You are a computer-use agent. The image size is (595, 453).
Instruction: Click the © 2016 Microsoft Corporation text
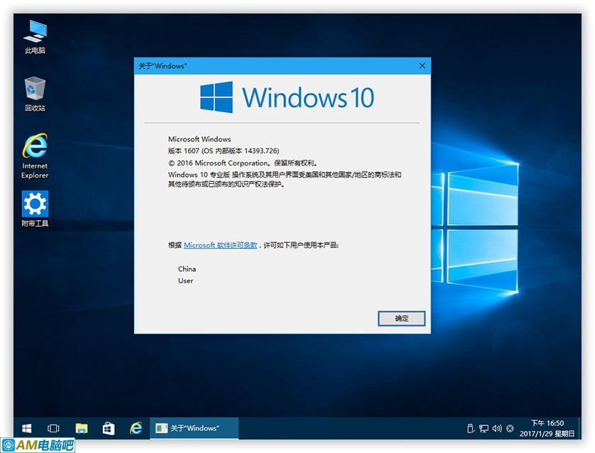[243, 163]
